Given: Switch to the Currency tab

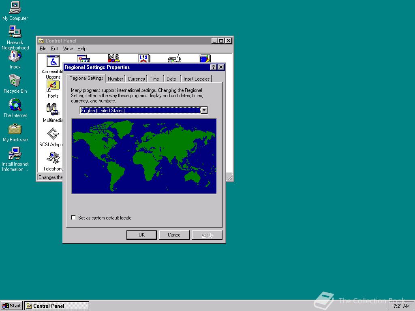Looking at the screenshot, I should coord(136,79).
